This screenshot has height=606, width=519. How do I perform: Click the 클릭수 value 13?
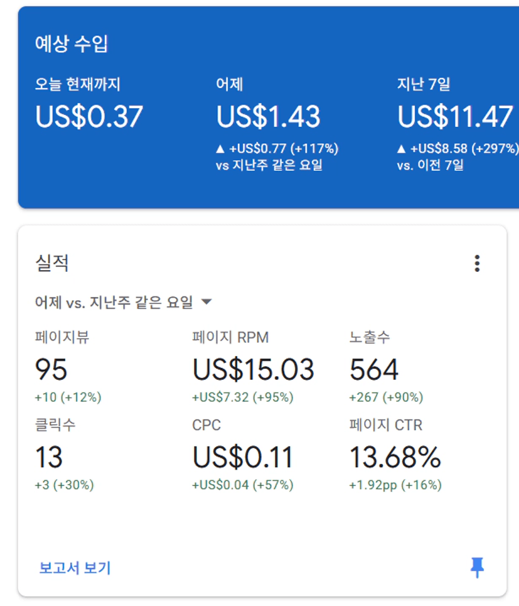click(49, 457)
